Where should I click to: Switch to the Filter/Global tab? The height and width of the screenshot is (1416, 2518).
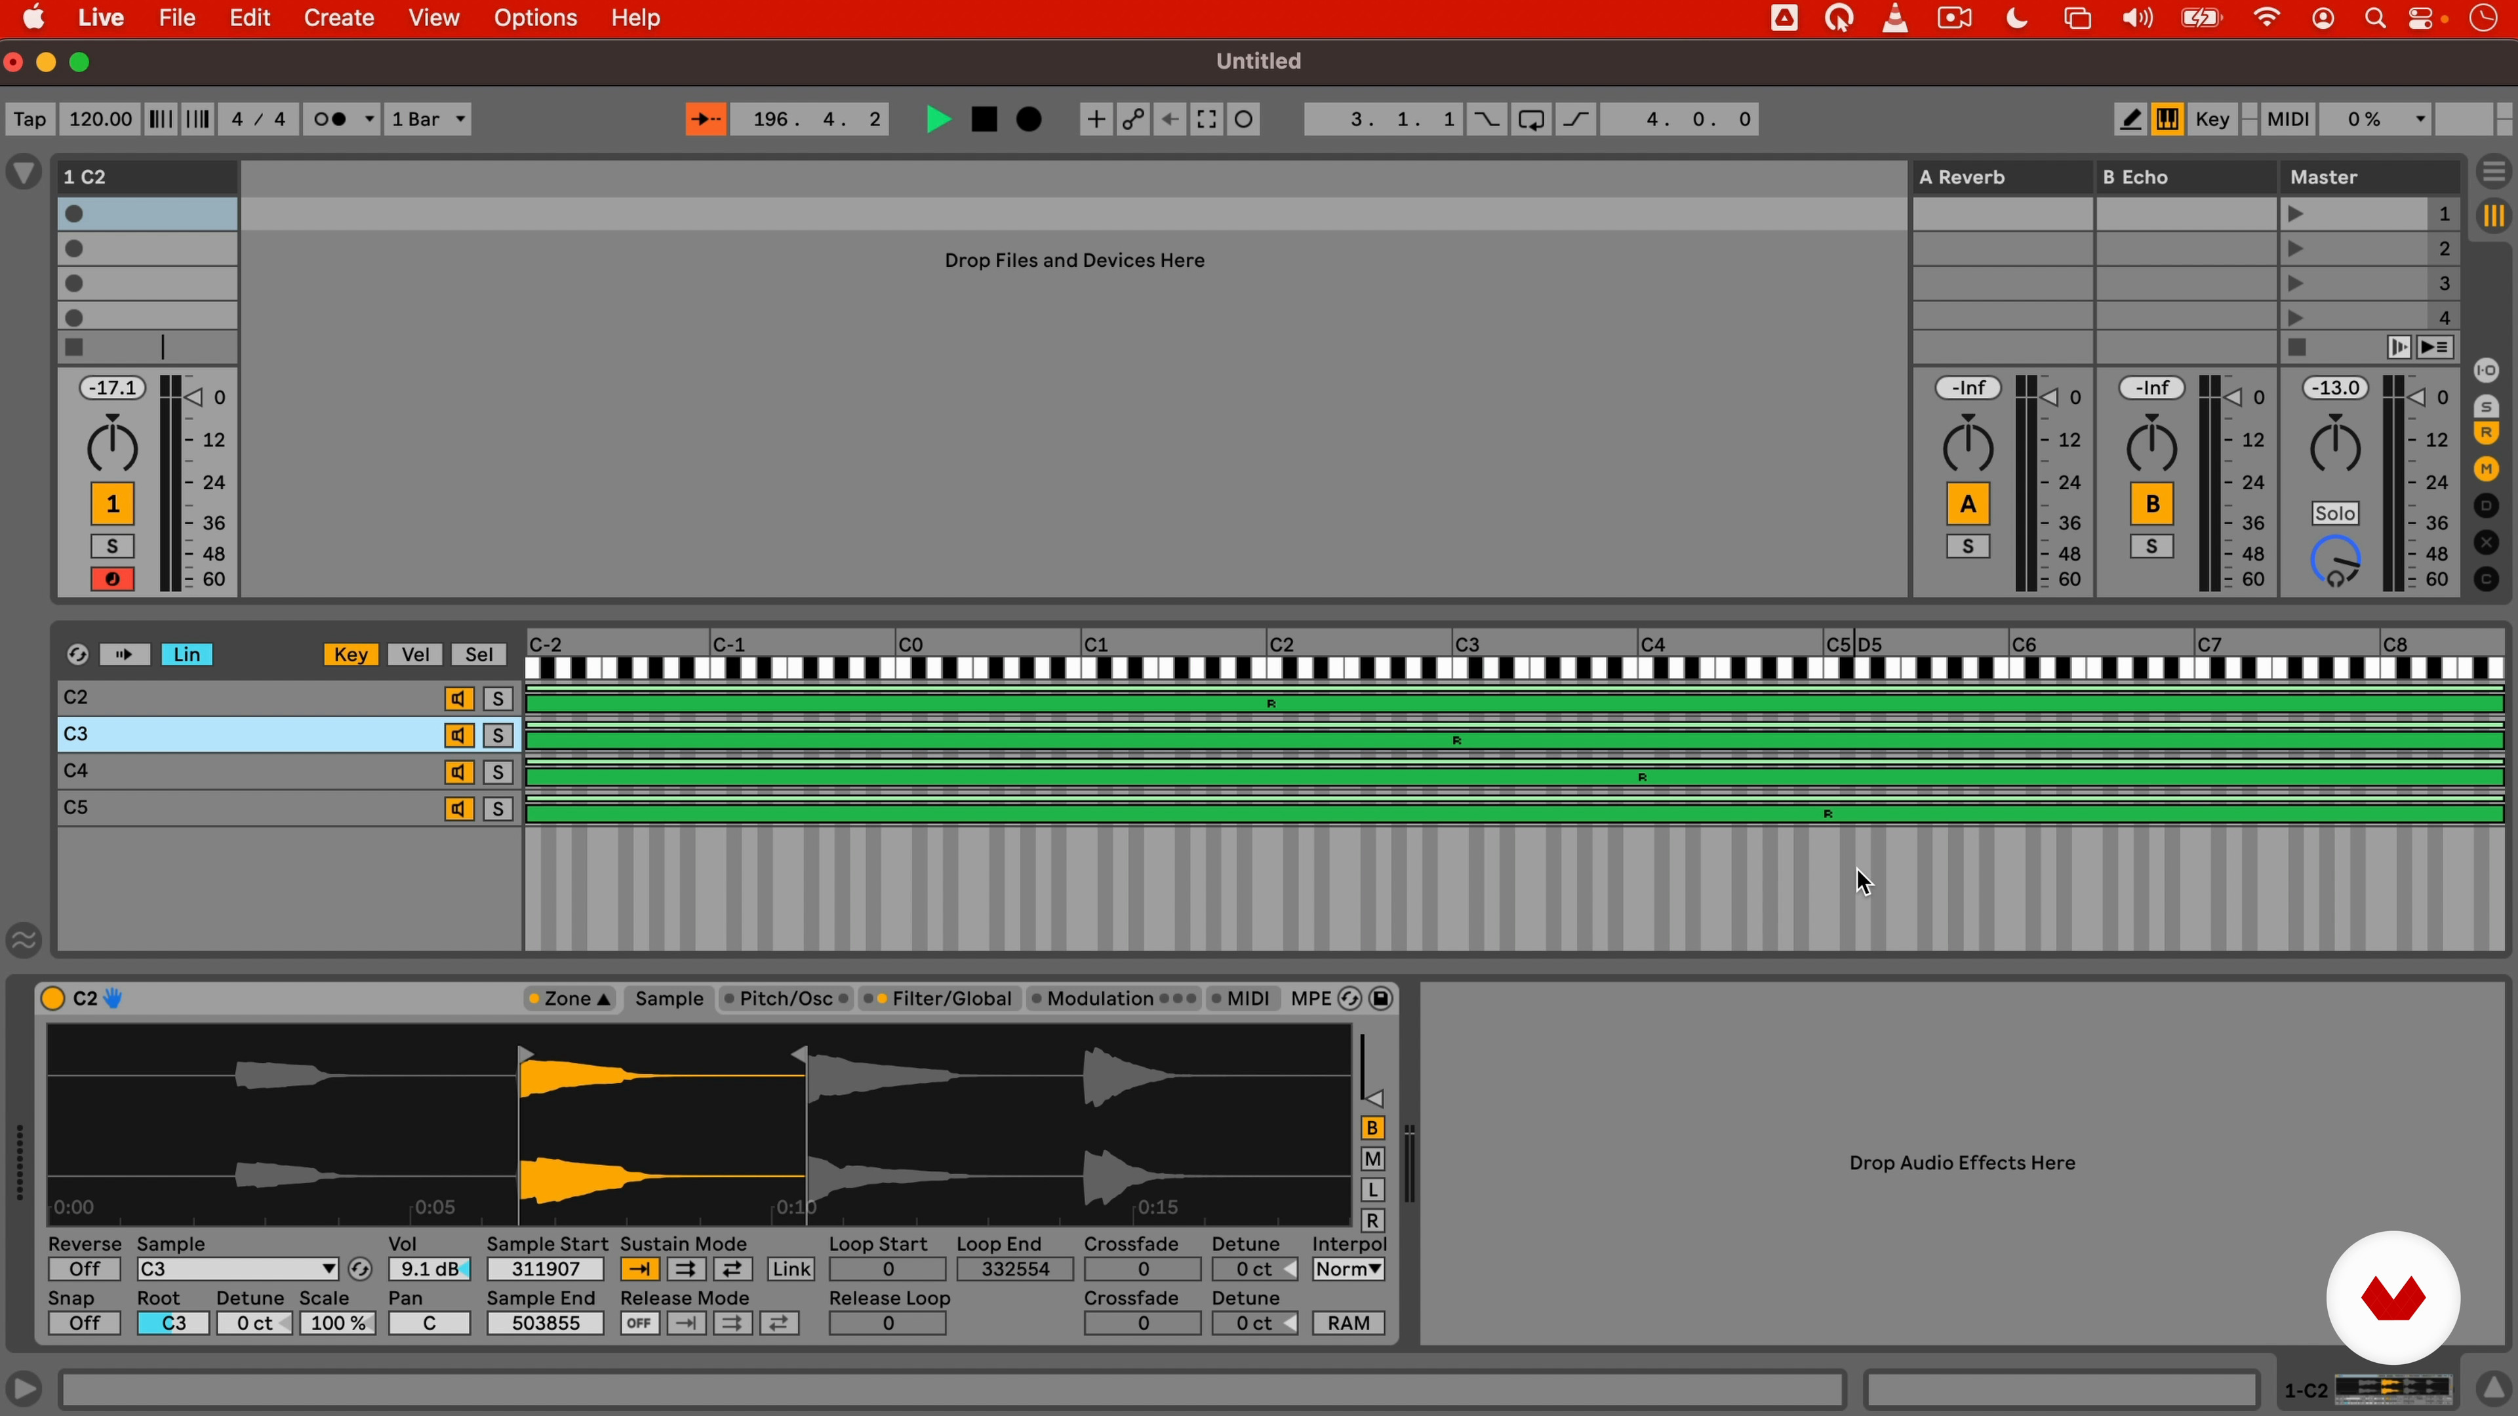tap(950, 998)
